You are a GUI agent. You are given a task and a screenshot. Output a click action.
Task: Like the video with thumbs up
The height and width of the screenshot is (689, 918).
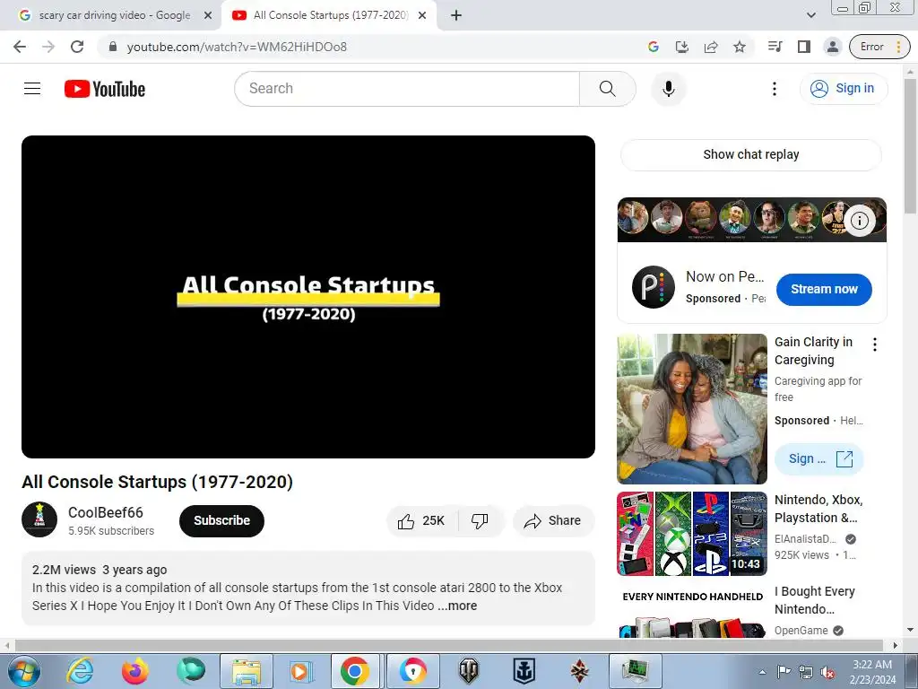[x=422, y=521]
